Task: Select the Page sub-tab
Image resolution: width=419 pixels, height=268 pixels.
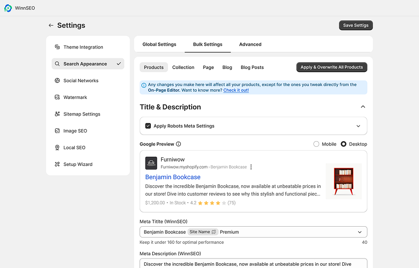Action: pyautogui.click(x=208, y=67)
